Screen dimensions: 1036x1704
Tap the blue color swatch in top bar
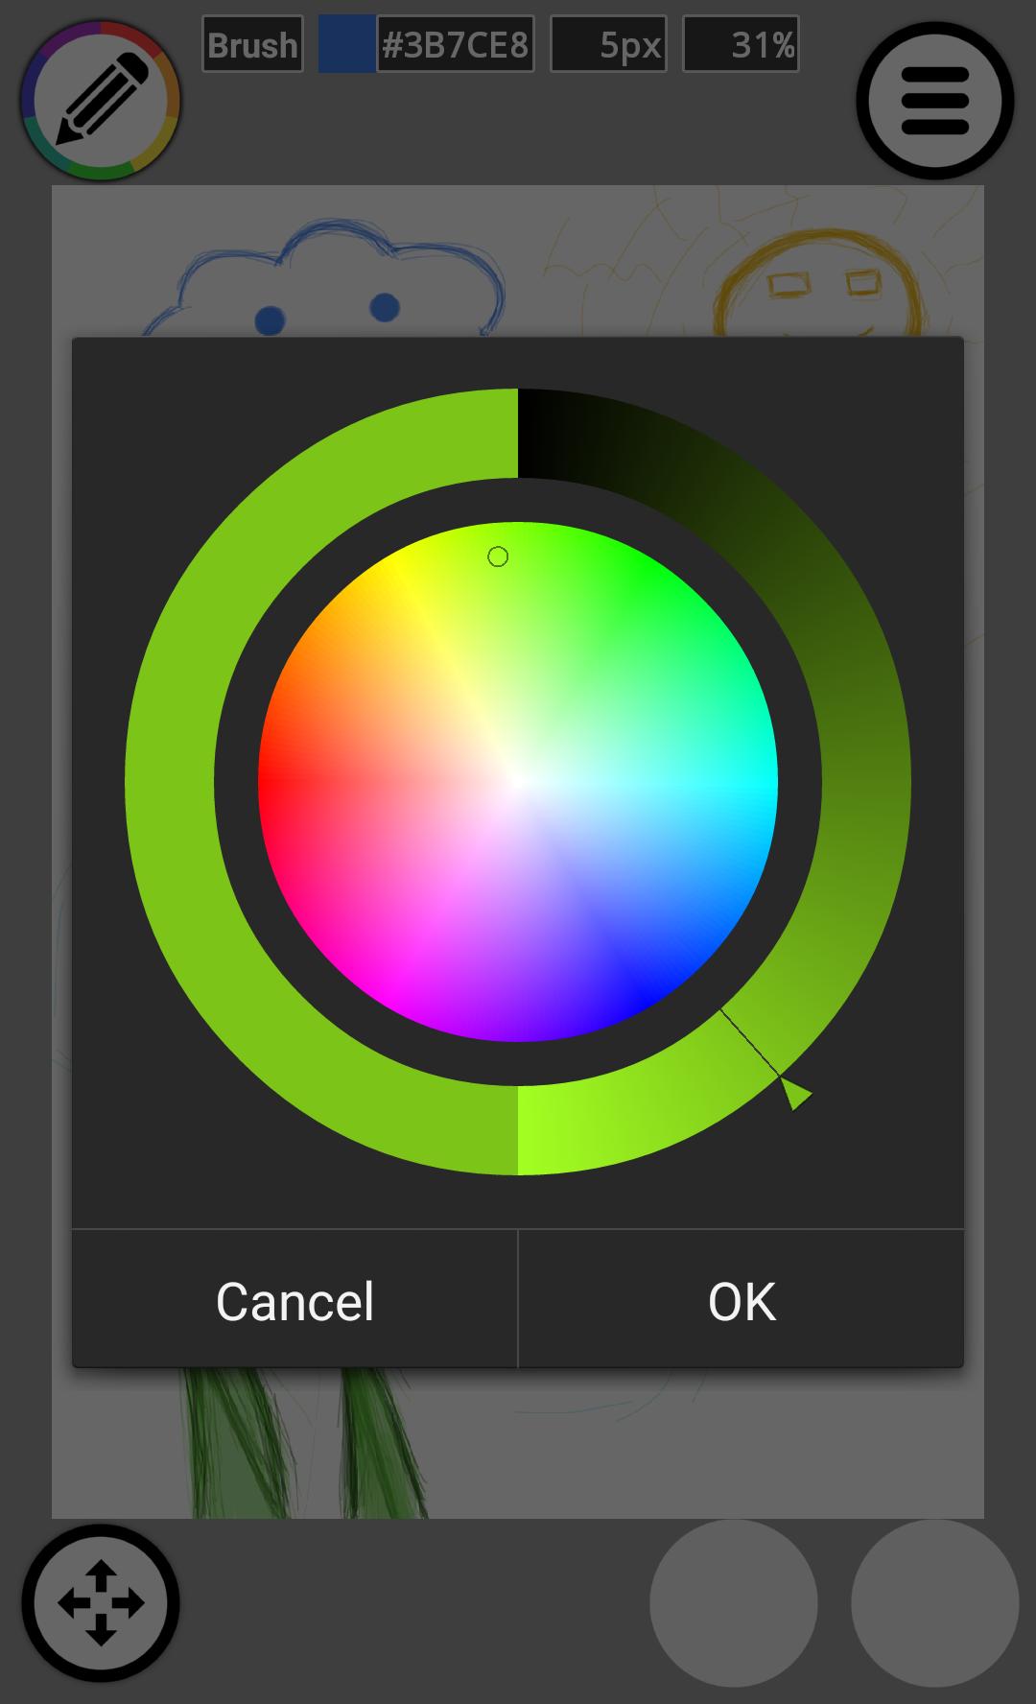click(x=346, y=44)
